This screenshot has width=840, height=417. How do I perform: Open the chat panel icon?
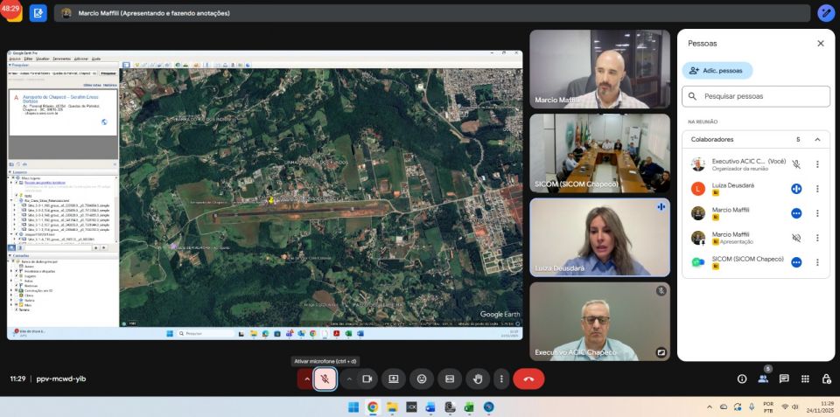[x=784, y=379]
